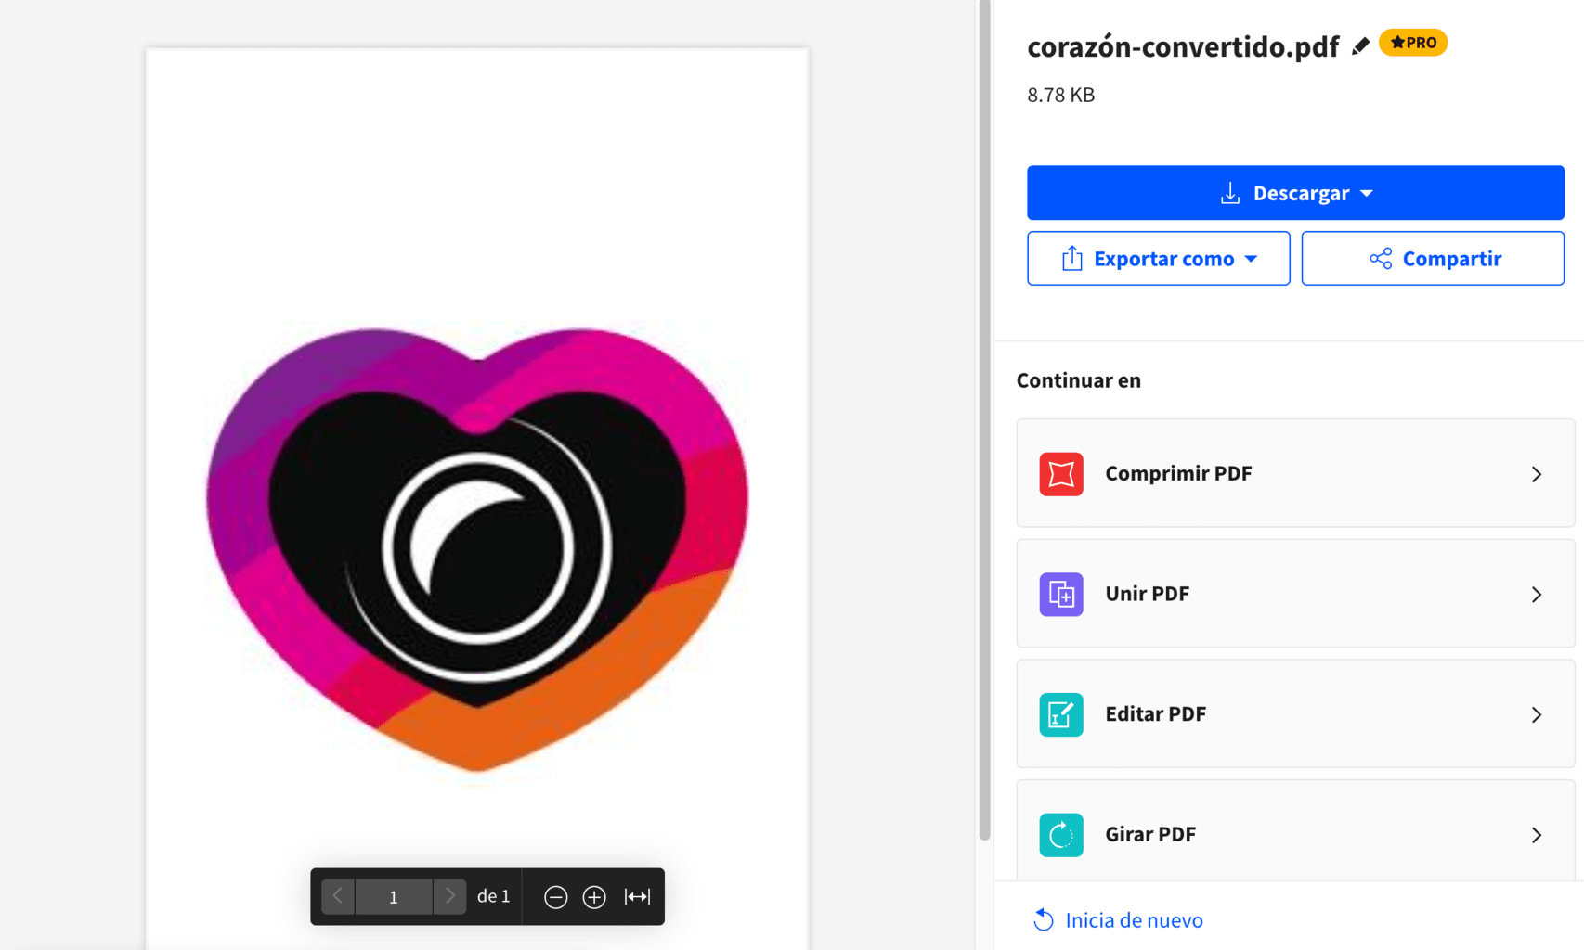Expand Unir PDF chevron arrow

click(x=1537, y=594)
